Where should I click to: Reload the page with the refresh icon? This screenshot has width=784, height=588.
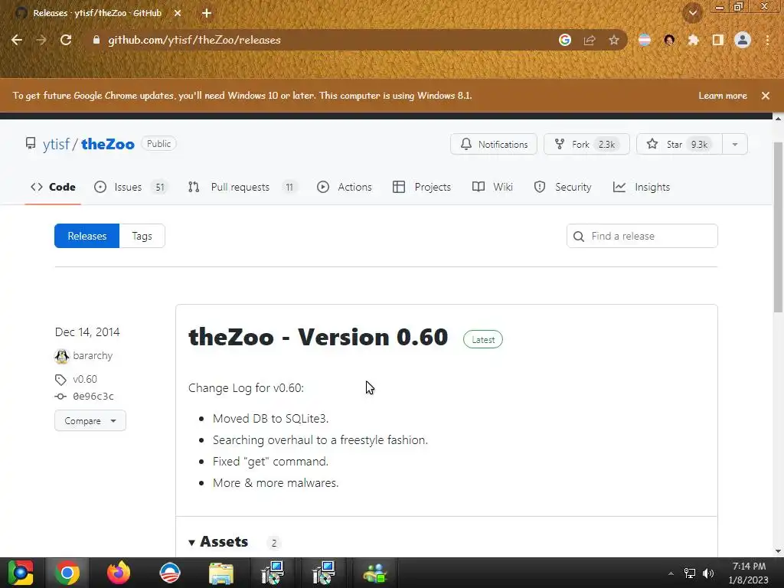click(66, 40)
